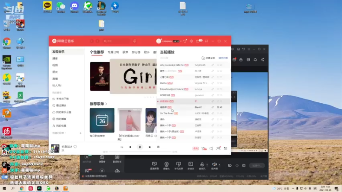Open the skin theme shirt icon

(x=185, y=41)
